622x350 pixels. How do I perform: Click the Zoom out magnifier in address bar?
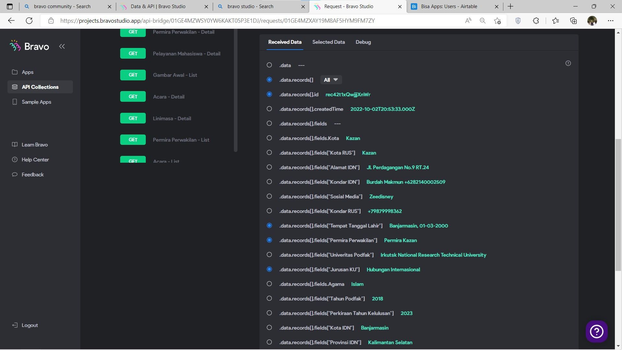(x=482, y=21)
